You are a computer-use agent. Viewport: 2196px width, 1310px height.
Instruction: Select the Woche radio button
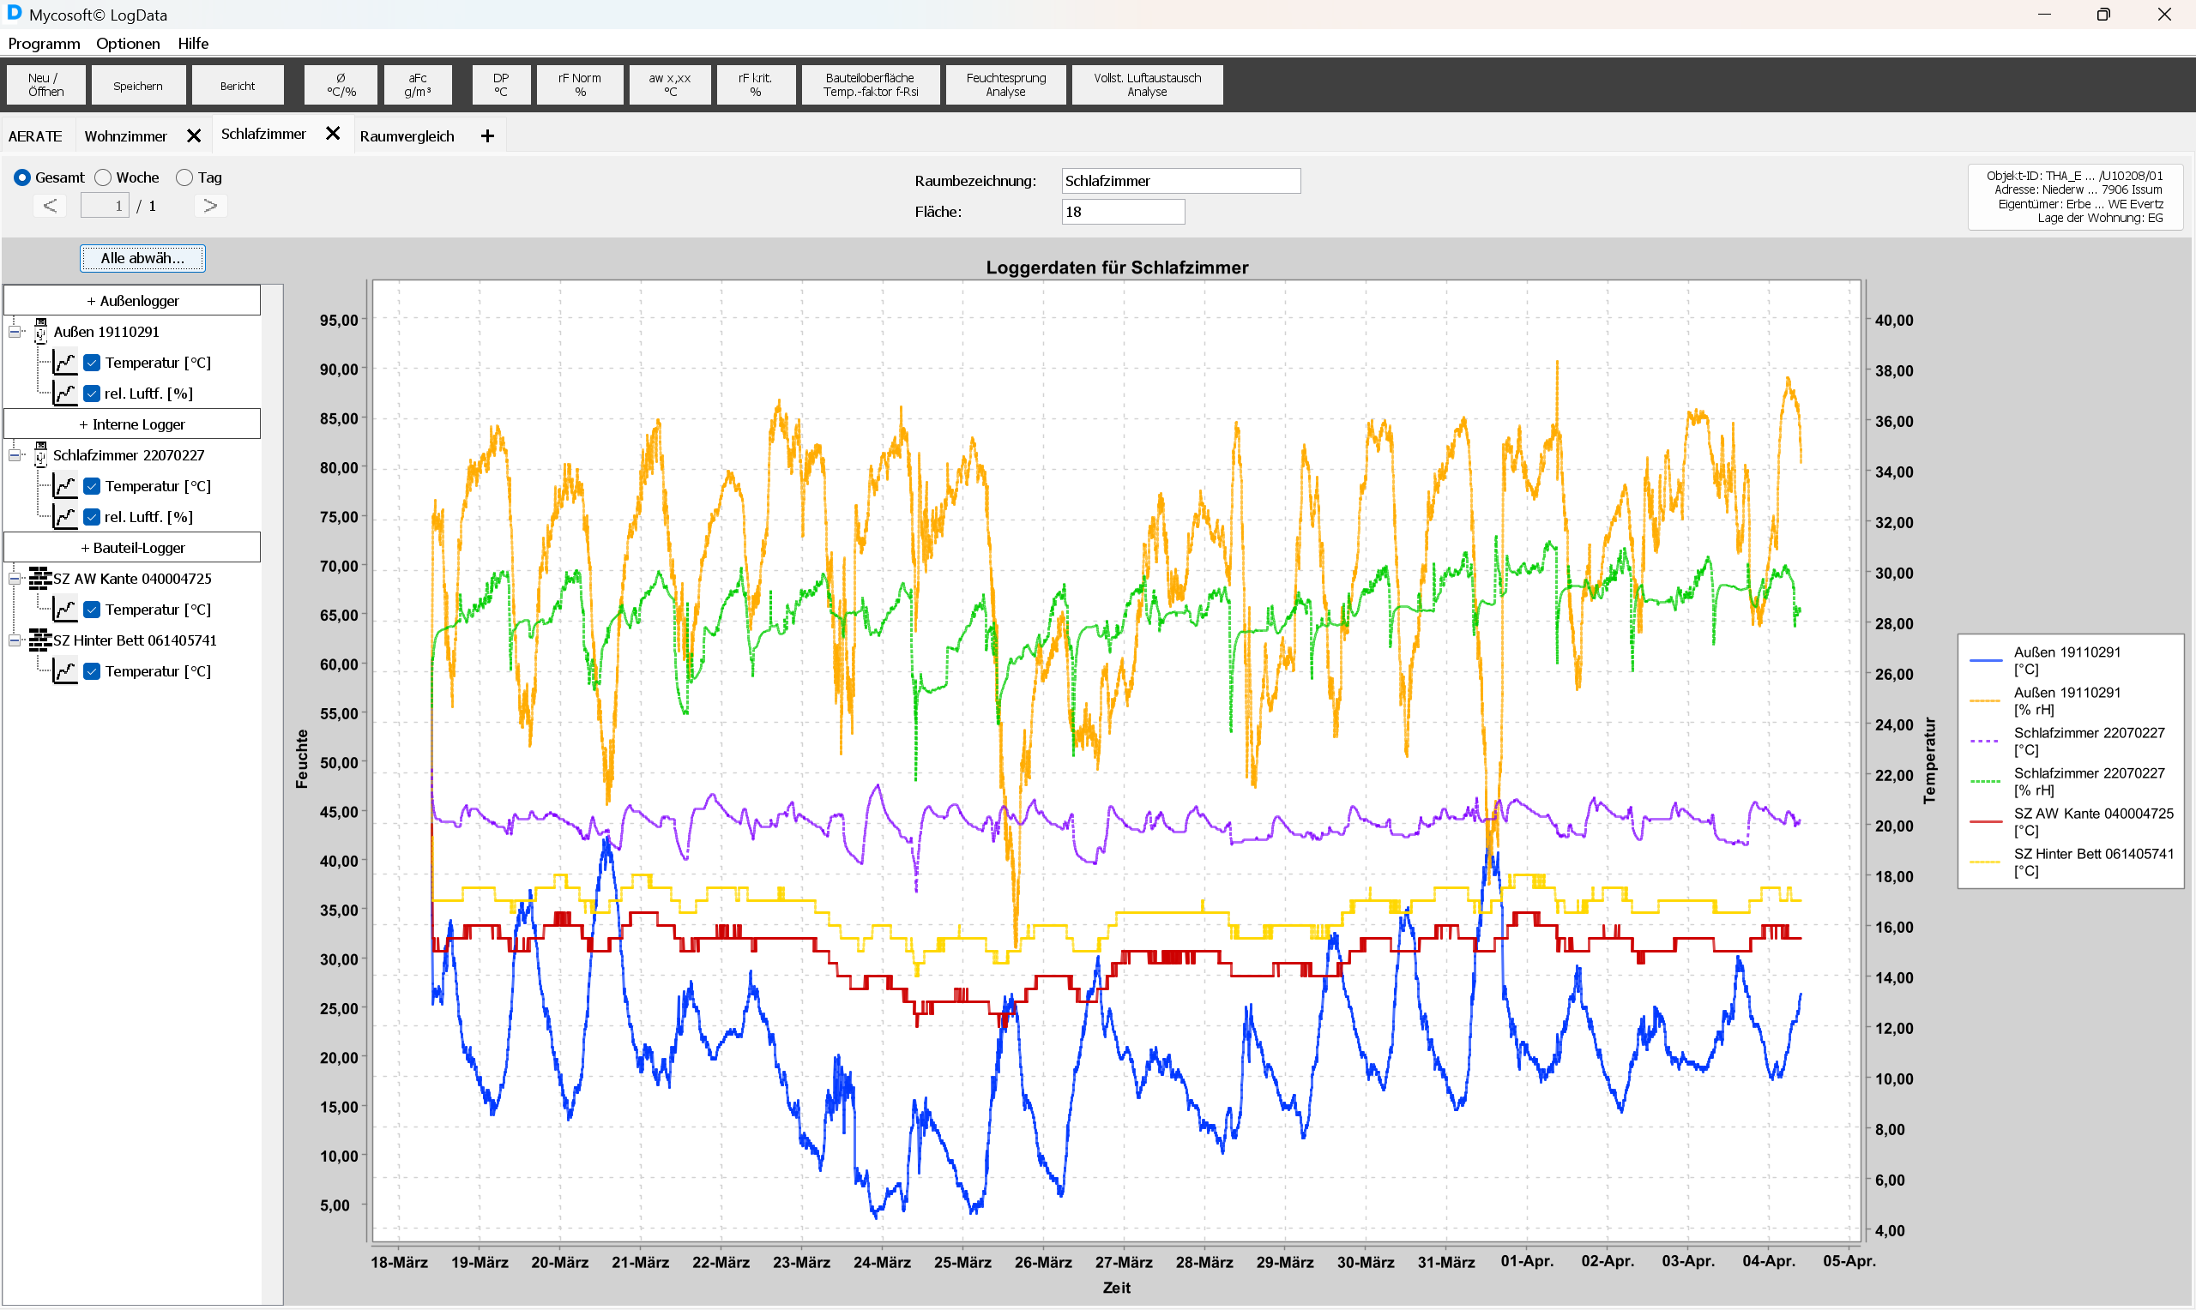click(103, 177)
